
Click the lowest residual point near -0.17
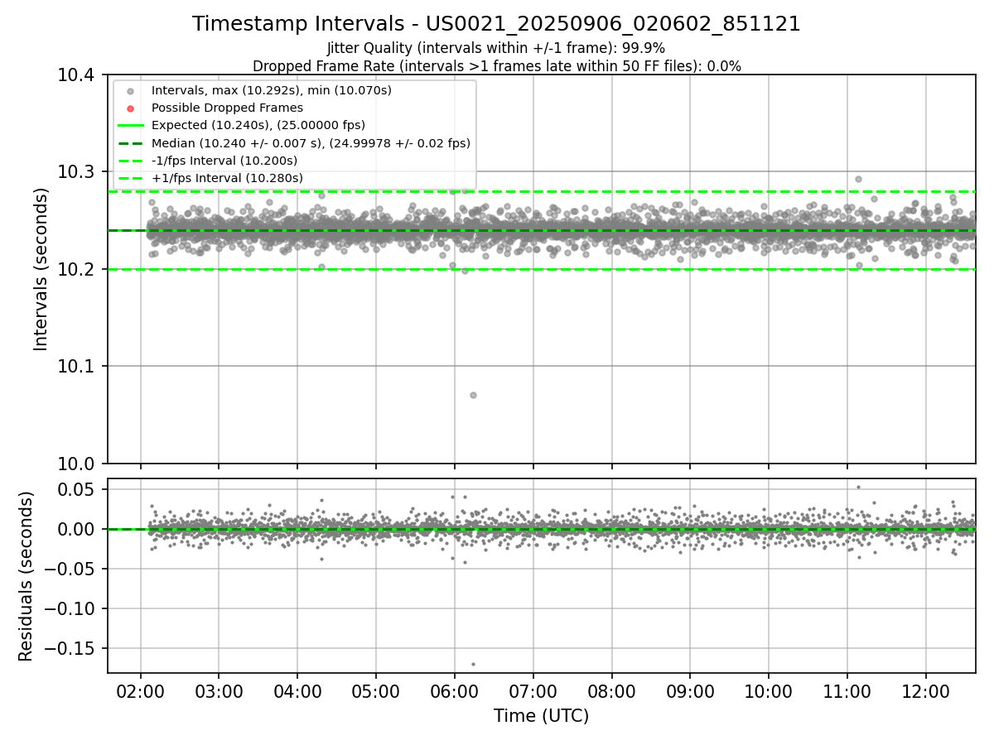[473, 664]
